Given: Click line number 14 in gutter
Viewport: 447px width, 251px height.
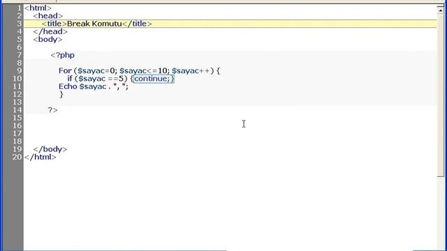Looking at the screenshot, I should tap(17, 110).
